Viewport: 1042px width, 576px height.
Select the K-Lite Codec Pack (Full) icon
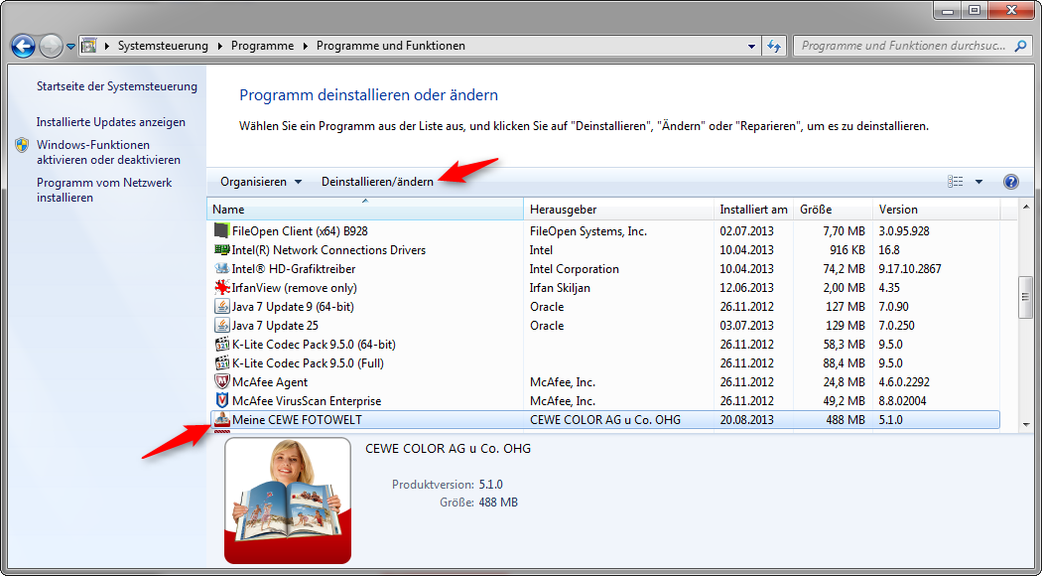[x=222, y=363]
